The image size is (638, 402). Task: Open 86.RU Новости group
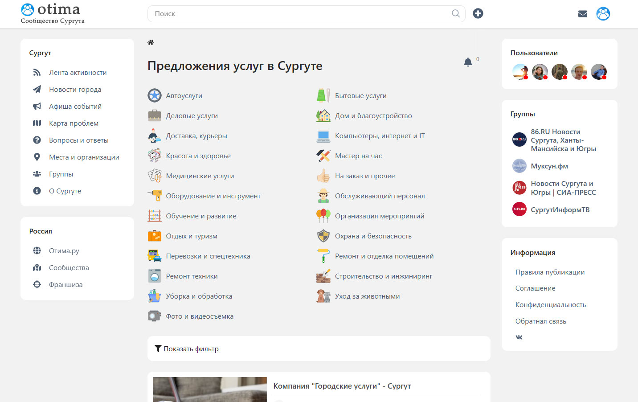pyautogui.click(x=563, y=140)
